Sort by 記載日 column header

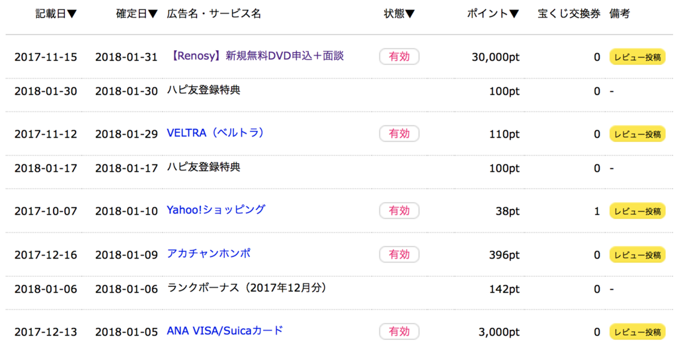[x=56, y=14]
